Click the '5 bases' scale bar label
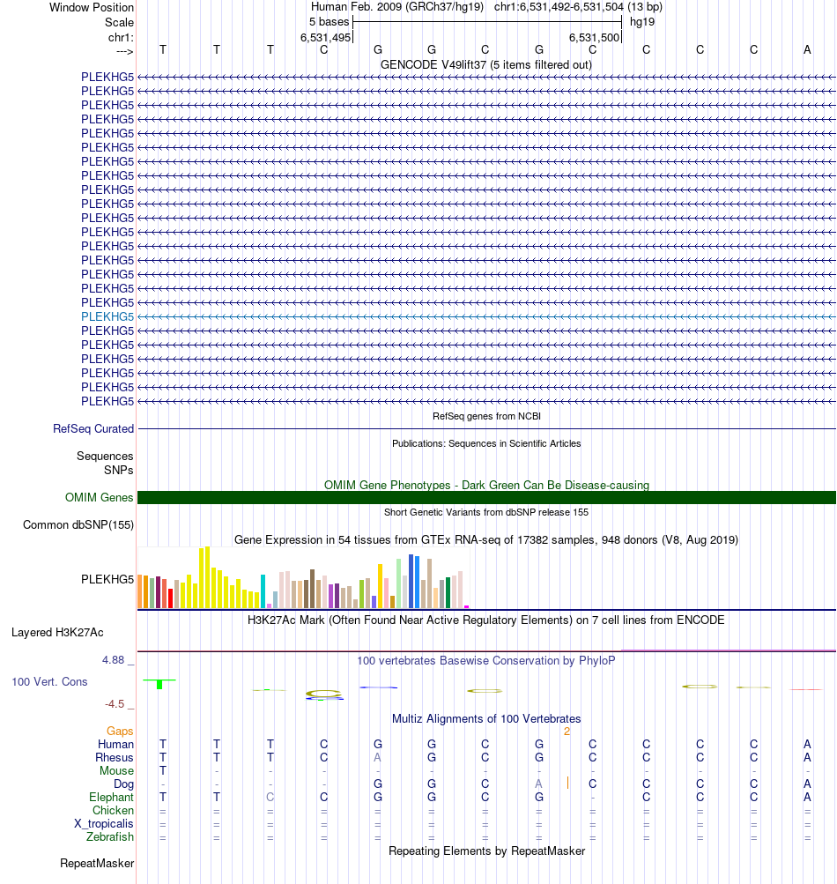This screenshot has width=837, height=884. pyautogui.click(x=330, y=22)
